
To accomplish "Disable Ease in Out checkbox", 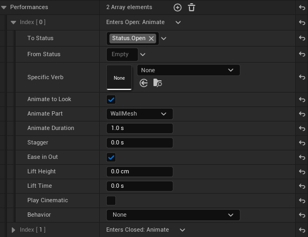I will [111, 157].
